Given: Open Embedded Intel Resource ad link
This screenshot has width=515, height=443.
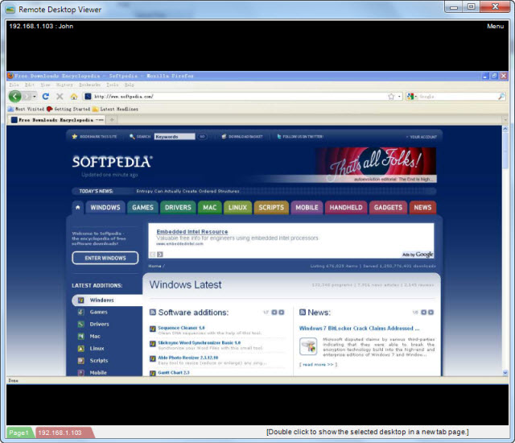Looking at the screenshot, I should point(192,232).
